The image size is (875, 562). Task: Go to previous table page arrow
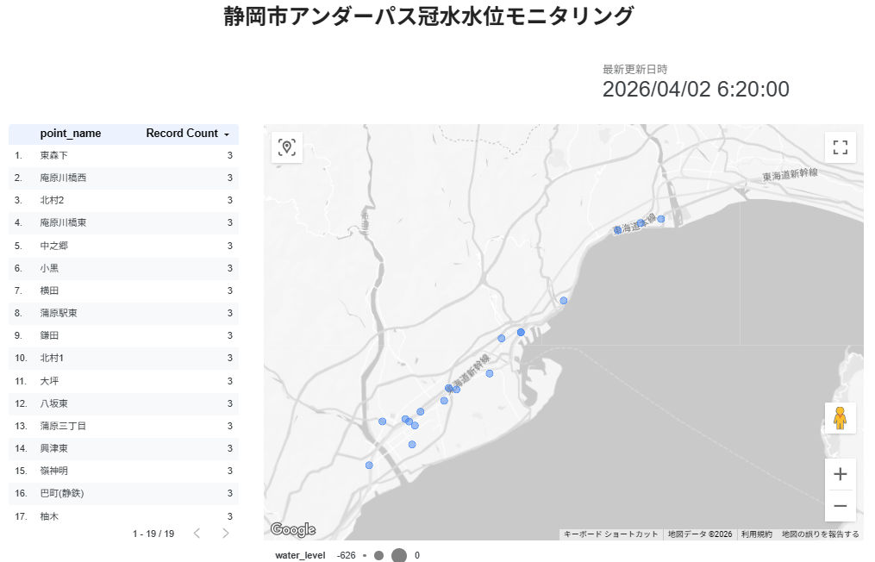pyautogui.click(x=197, y=534)
